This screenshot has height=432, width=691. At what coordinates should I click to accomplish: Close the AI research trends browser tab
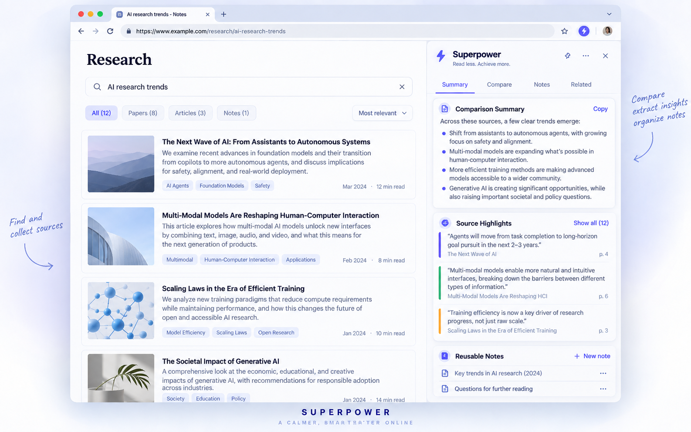207,14
